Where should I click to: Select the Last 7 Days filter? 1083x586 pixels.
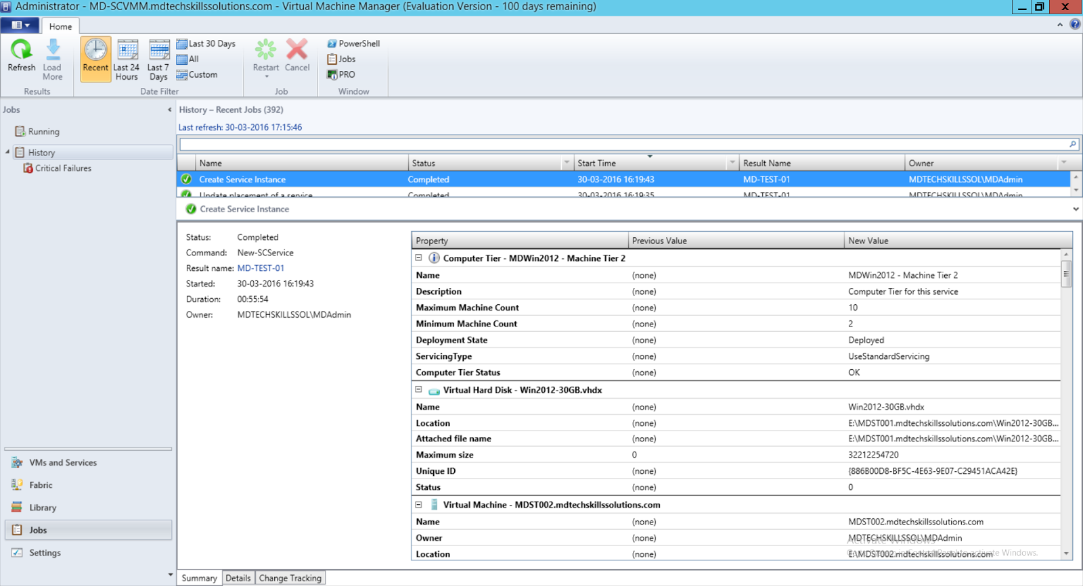[158, 59]
